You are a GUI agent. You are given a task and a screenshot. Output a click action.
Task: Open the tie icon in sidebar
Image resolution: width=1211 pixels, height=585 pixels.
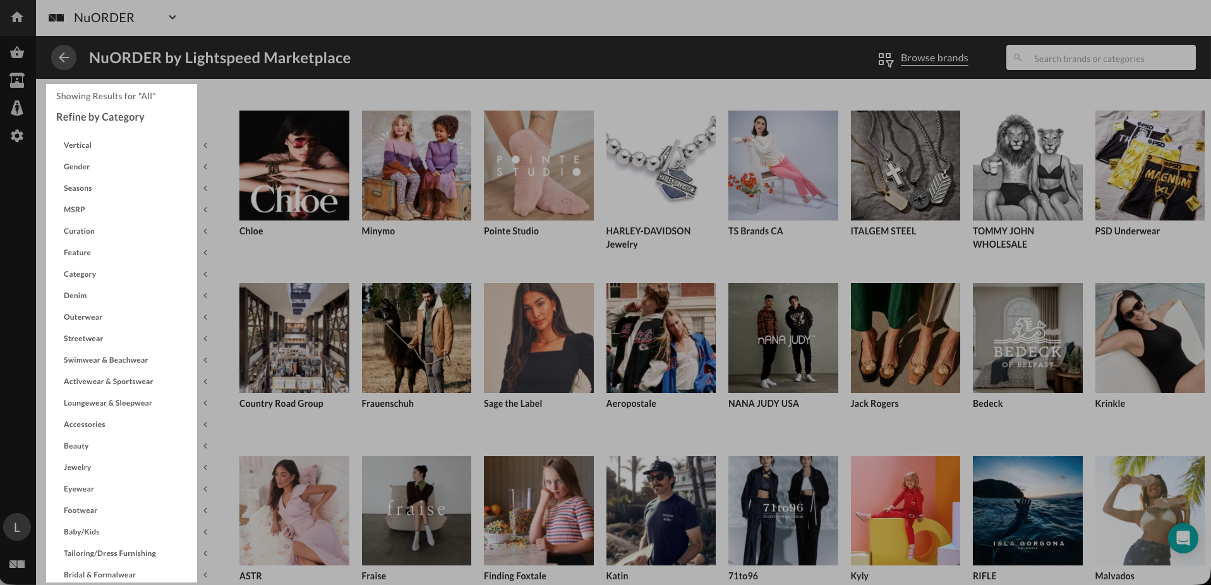(17, 108)
